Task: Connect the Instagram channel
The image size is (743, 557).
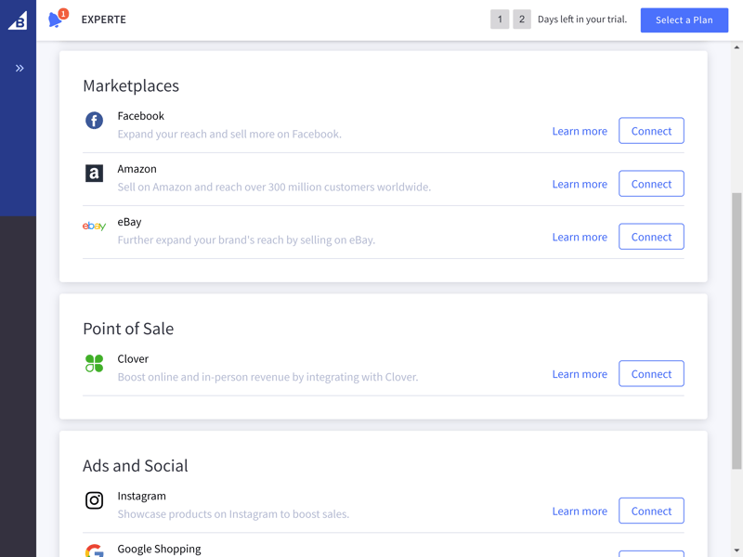Action: tap(651, 511)
